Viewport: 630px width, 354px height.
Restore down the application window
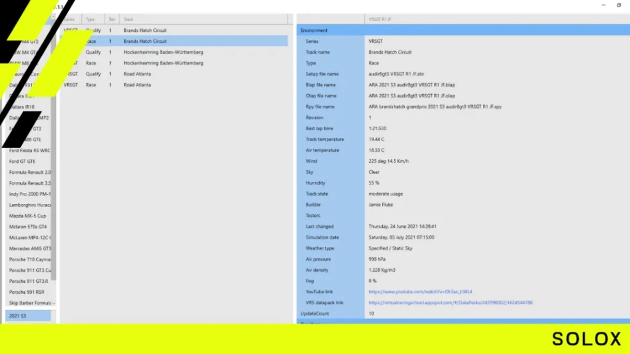click(619, 5)
